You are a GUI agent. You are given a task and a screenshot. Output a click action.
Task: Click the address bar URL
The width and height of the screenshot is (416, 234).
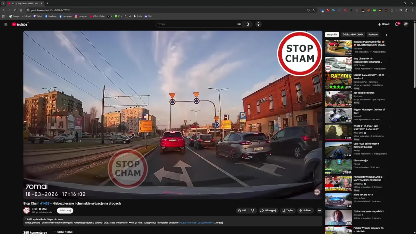click(50, 10)
